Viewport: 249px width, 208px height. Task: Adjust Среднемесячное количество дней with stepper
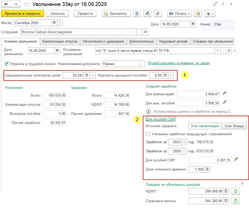(93, 75)
